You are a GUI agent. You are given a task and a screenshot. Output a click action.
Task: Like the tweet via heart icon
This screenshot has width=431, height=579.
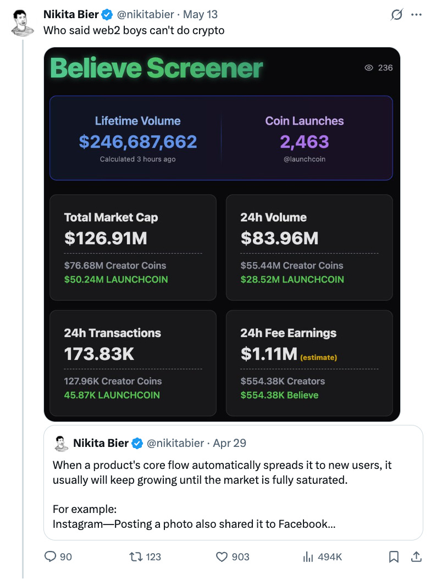(x=222, y=556)
